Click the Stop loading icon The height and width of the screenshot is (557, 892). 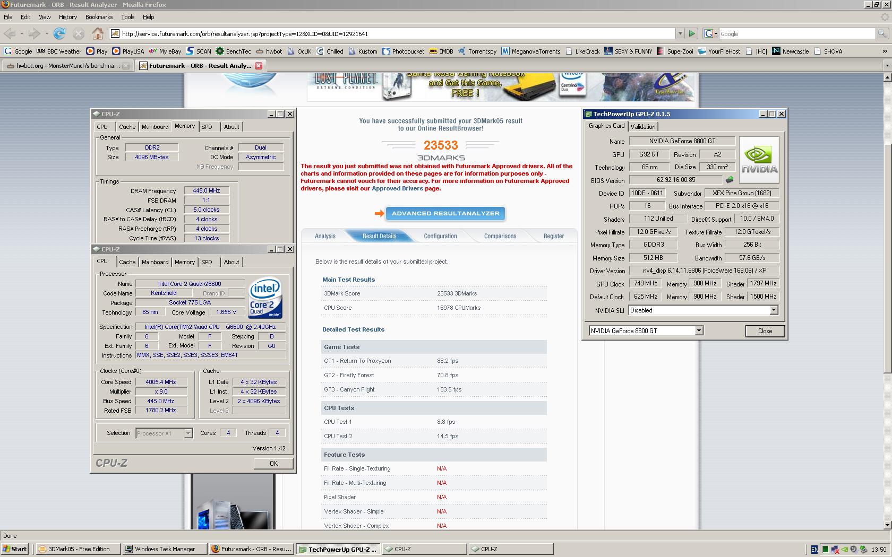point(79,34)
